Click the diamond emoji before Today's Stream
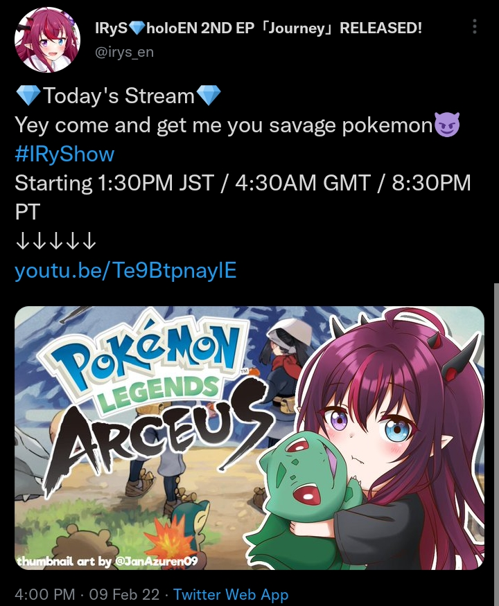The width and height of the screenshot is (499, 606). tap(28, 96)
